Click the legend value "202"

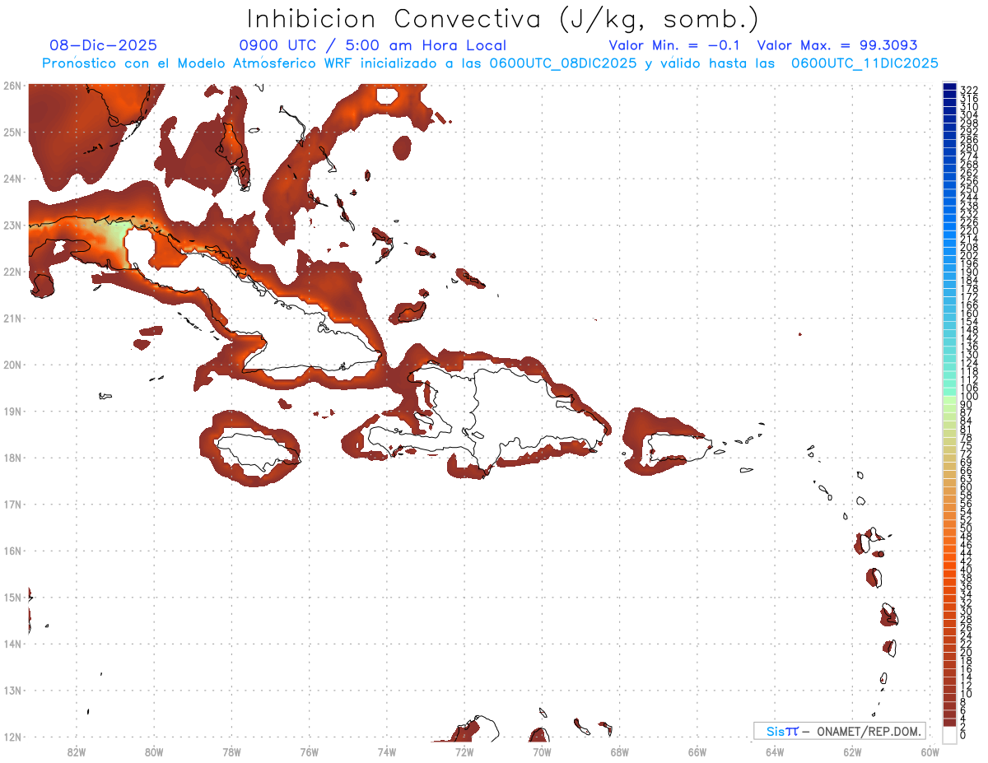coord(969,255)
